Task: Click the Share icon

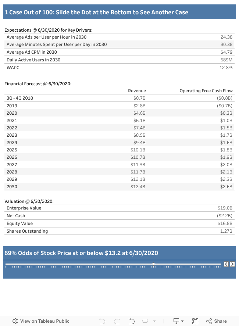Action: pos(209,321)
